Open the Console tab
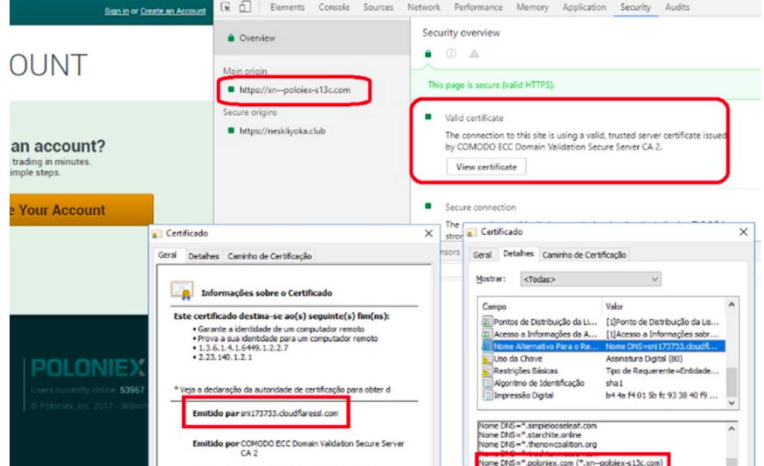Viewport: 764px width, 466px height. click(x=334, y=7)
